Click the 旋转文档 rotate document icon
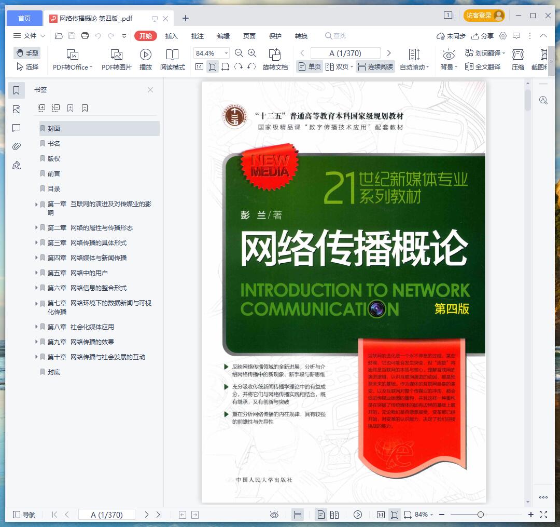Image resolution: width=560 pixels, height=527 pixels. 275,55
